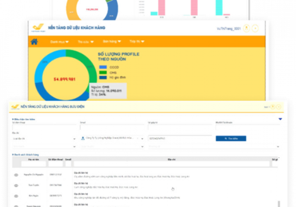Open the notification bell beside VuThiTrang_0001
This screenshot has height=207, width=296.
point(246,29)
